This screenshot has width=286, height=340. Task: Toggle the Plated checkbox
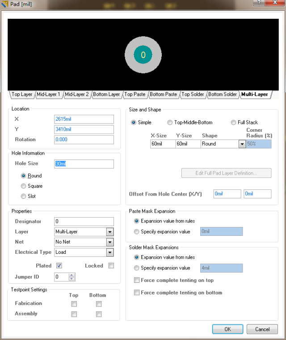pyautogui.click(x=59, y=265)
